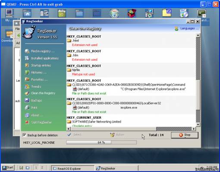Click the Stop button
The width and height of the screenshot is (220, 172).
(x=185, y=135)
